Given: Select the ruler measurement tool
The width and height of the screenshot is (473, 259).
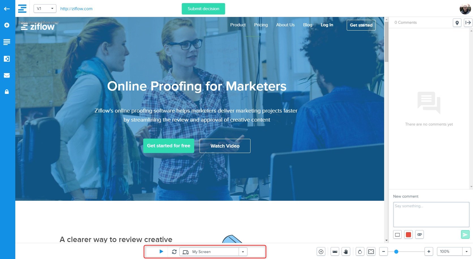Looking at the screenshot, I should [335, 252].
